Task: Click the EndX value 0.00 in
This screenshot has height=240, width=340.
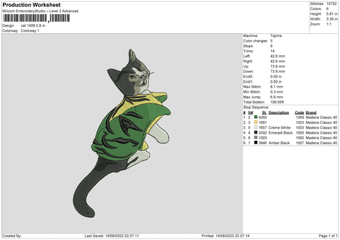Action: pyautogui.click(x=276, y=76)
